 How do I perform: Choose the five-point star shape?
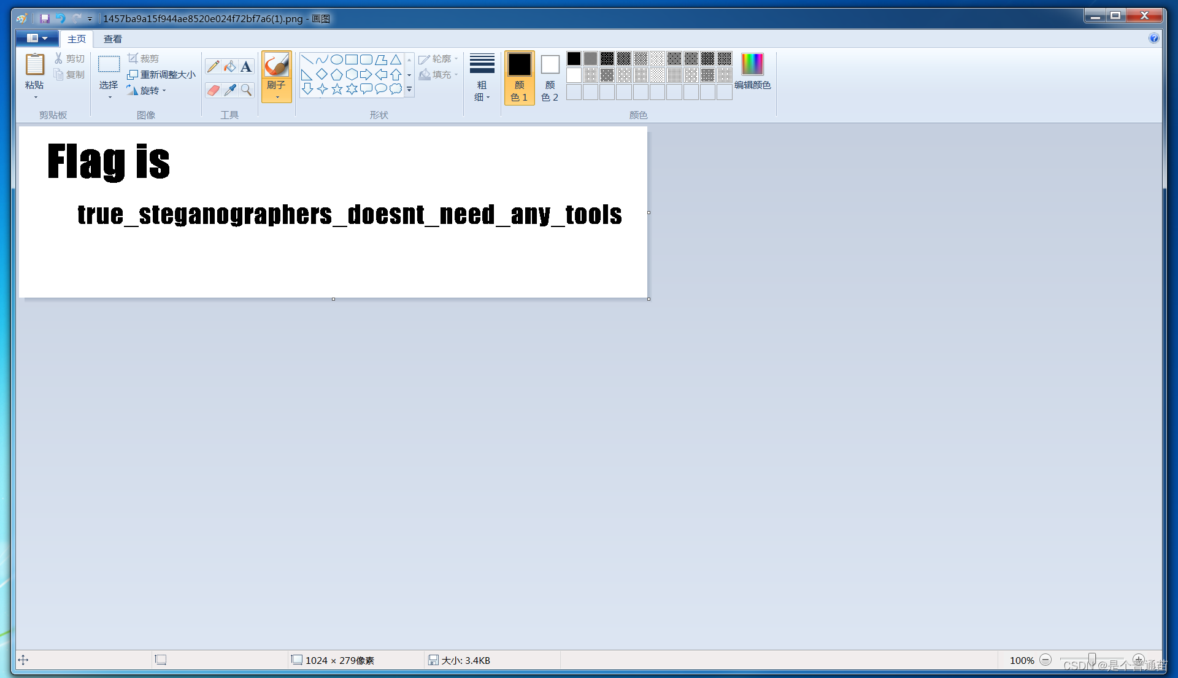[337, 90]
